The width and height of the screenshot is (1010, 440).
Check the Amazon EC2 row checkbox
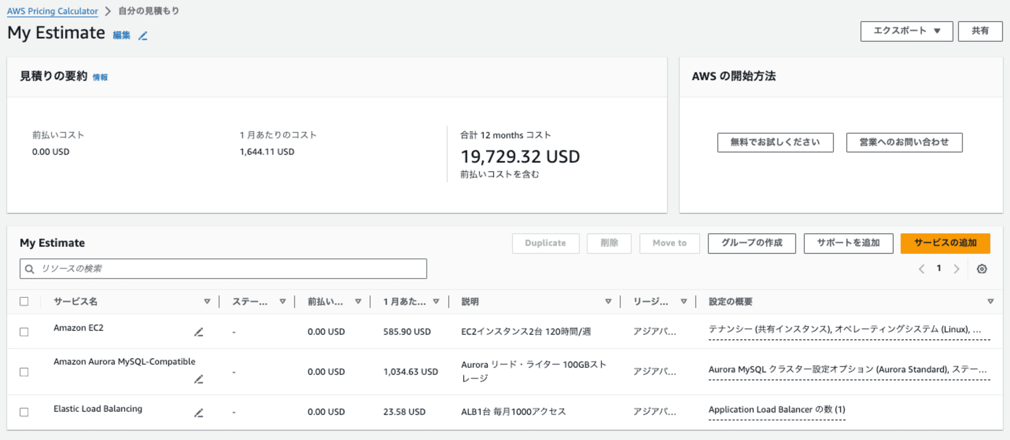[24, 332]
